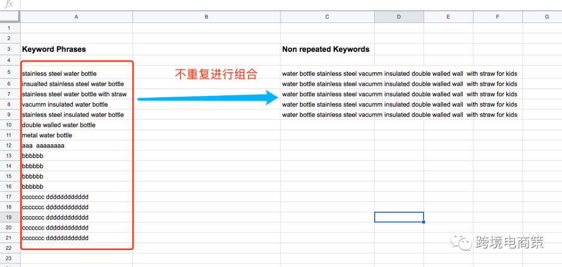562x267 pixels.
Task: Click into the formula bar input
Action: [260, 4]
